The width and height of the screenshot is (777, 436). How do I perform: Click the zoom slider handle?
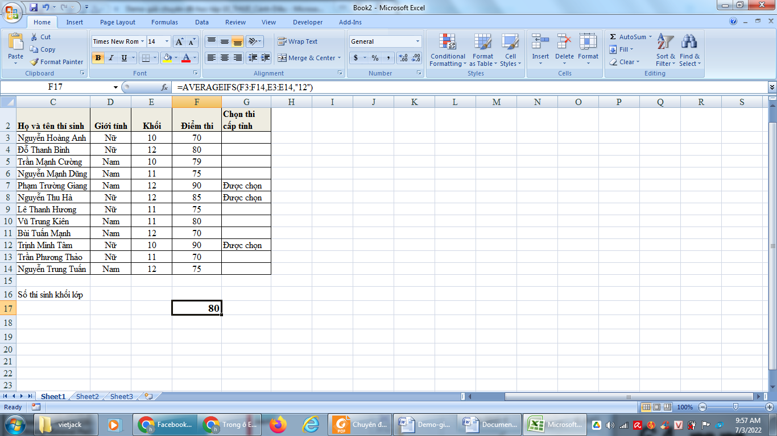tap(735, 407)
